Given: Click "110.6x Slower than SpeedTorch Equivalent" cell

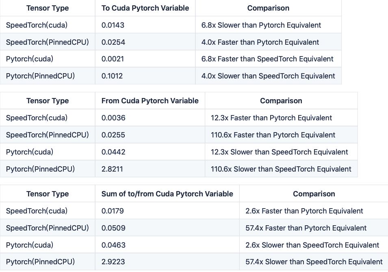Looking at the screenshot, I should [x=281, y=169].
